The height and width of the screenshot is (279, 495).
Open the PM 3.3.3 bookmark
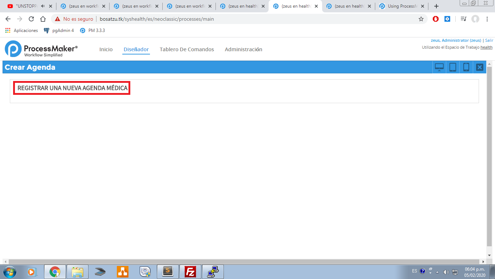point(92,31)
